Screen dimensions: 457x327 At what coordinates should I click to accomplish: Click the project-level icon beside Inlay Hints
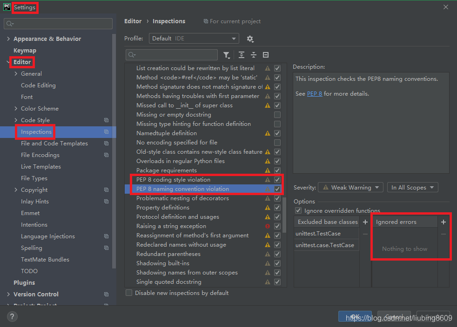click(107, 201)
